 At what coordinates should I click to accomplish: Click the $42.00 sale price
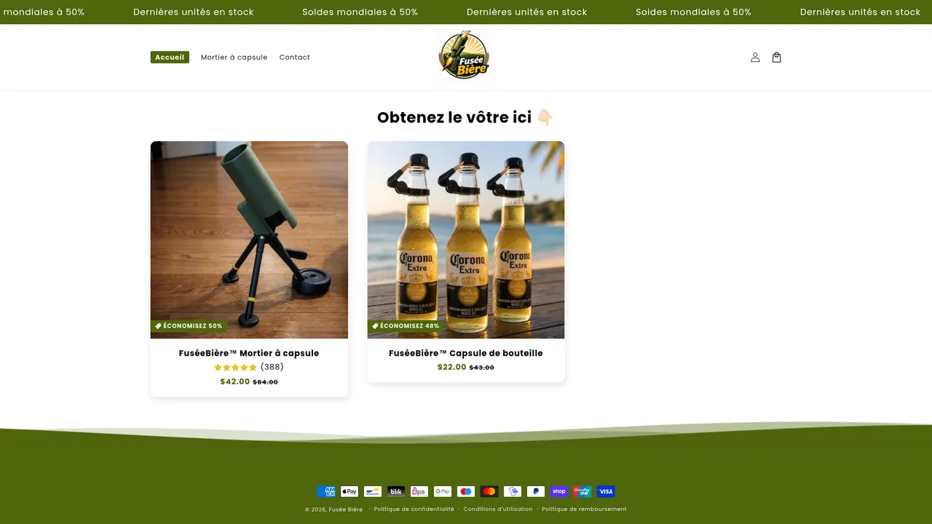(235, 381)
